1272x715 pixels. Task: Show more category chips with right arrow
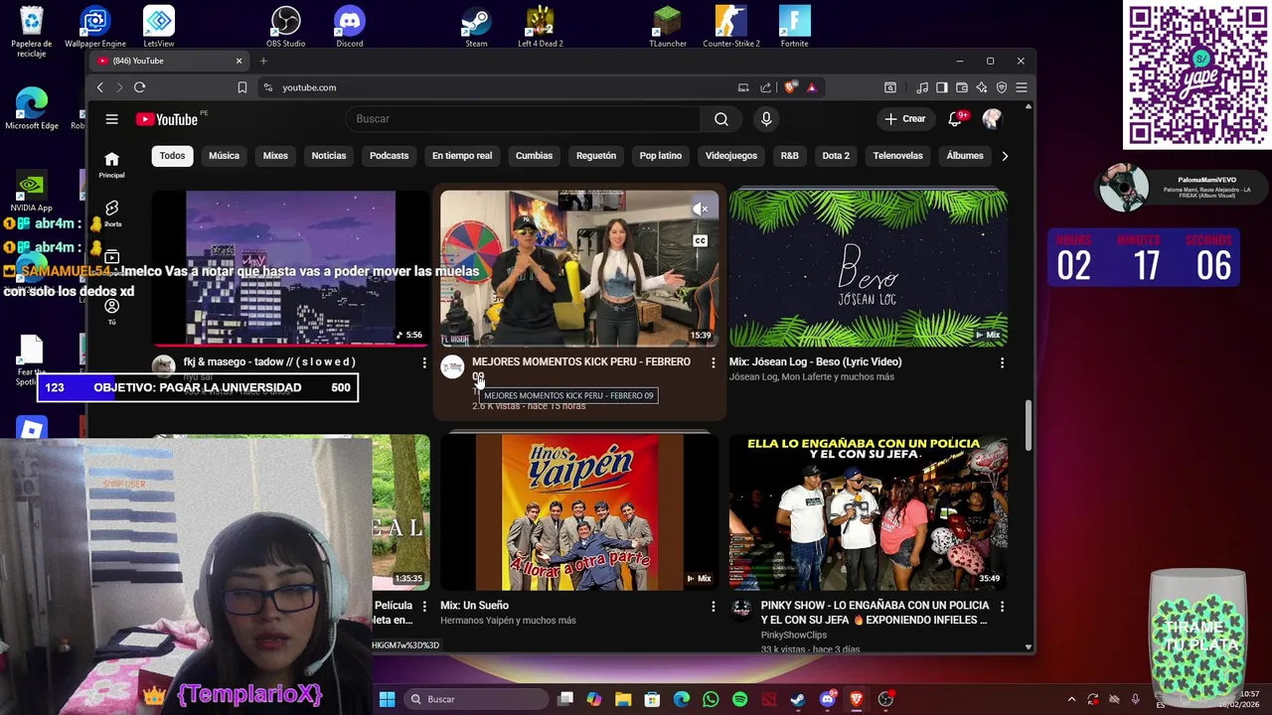coord(1005,156)
